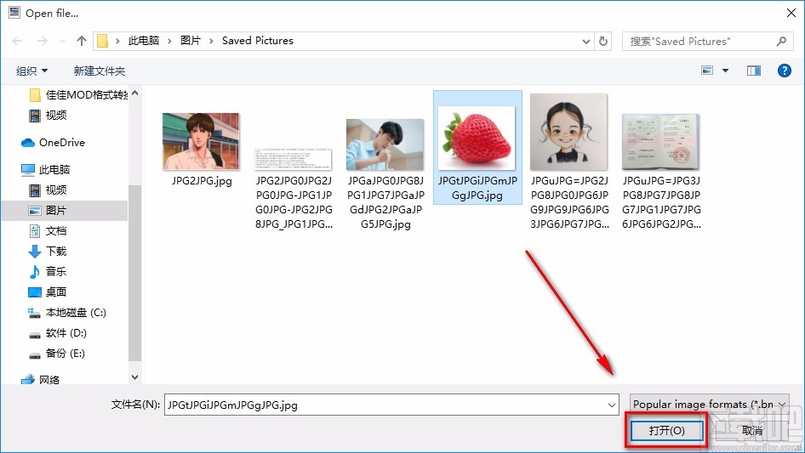Screen dimensions: 805x453
Task: Select the strawberry image thumbnail
Action: (477, 139)
